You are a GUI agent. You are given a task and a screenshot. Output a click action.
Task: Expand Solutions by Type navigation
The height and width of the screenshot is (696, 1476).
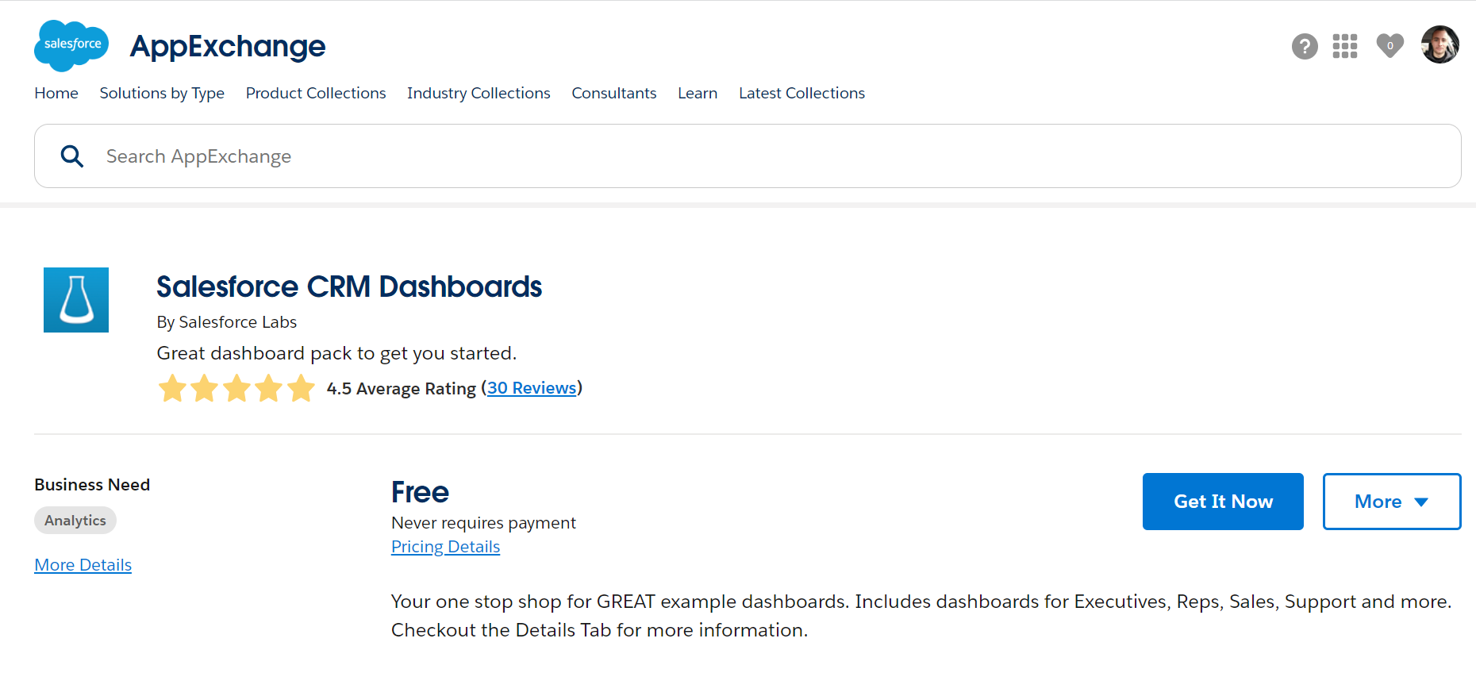point(161,93)
